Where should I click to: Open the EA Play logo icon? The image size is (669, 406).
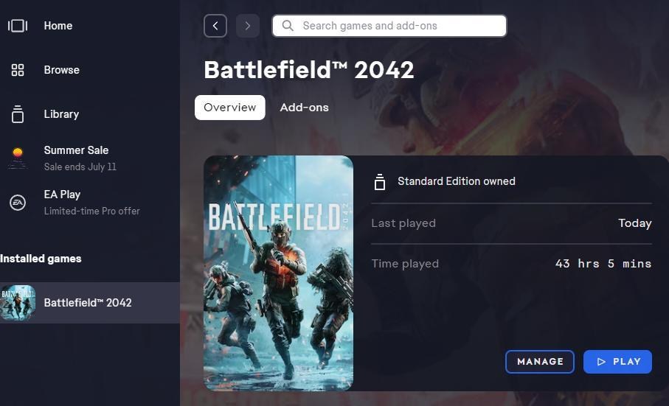tap(18, 203)
